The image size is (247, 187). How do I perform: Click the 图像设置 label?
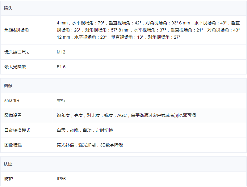[13, 115]
